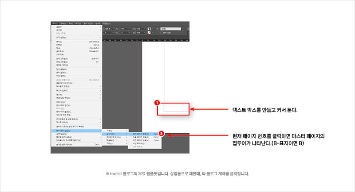Open 문자 스타일 with Shift+F11 shortcut entry
355x192 pixels.
coord(76,59)
